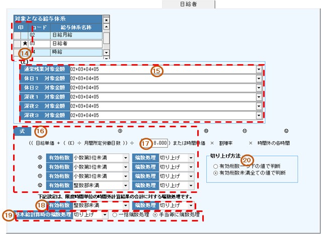This screenshot has width=321, height=234.
Task: Open the 基本給計算時の端数処理 dropdown
Action: 104,214
